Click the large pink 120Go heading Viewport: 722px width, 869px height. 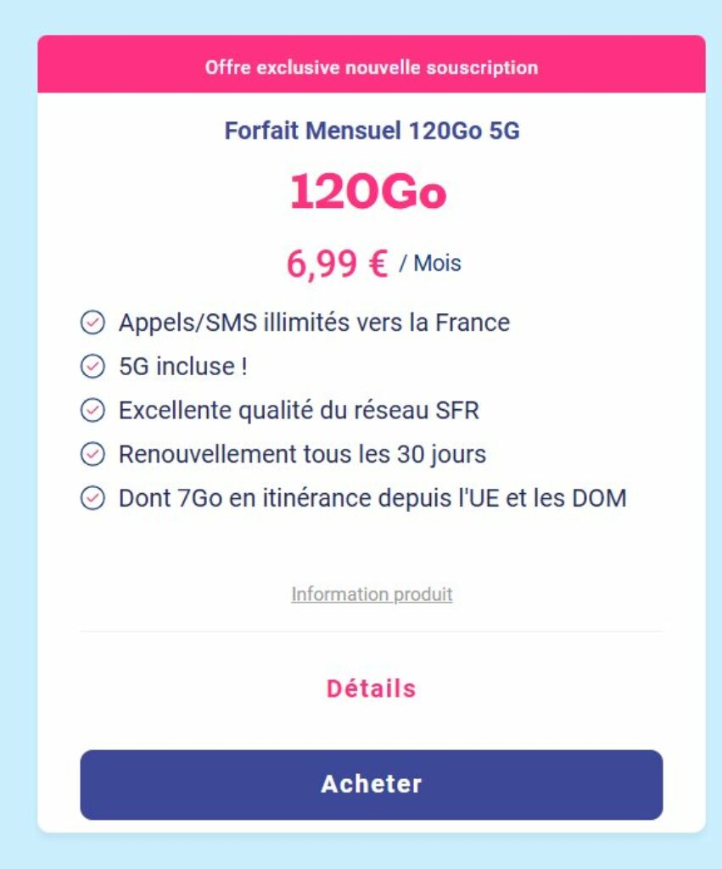pos(367,193)
